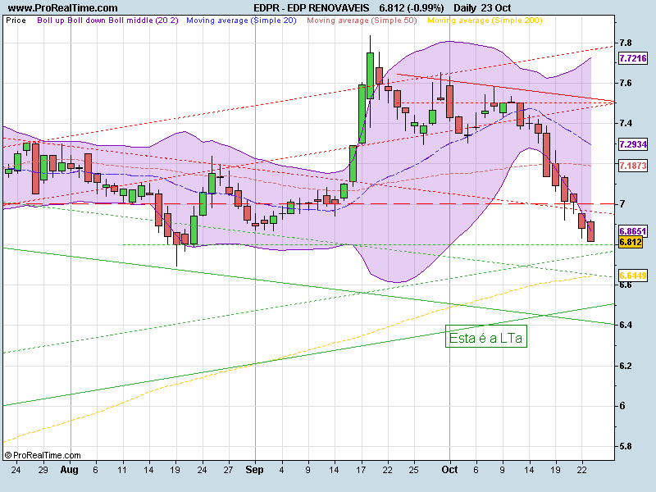Click the 7.2934 moving average value tag
The width and height of the screenshot is (656, 492).
[x=632, y=144]
